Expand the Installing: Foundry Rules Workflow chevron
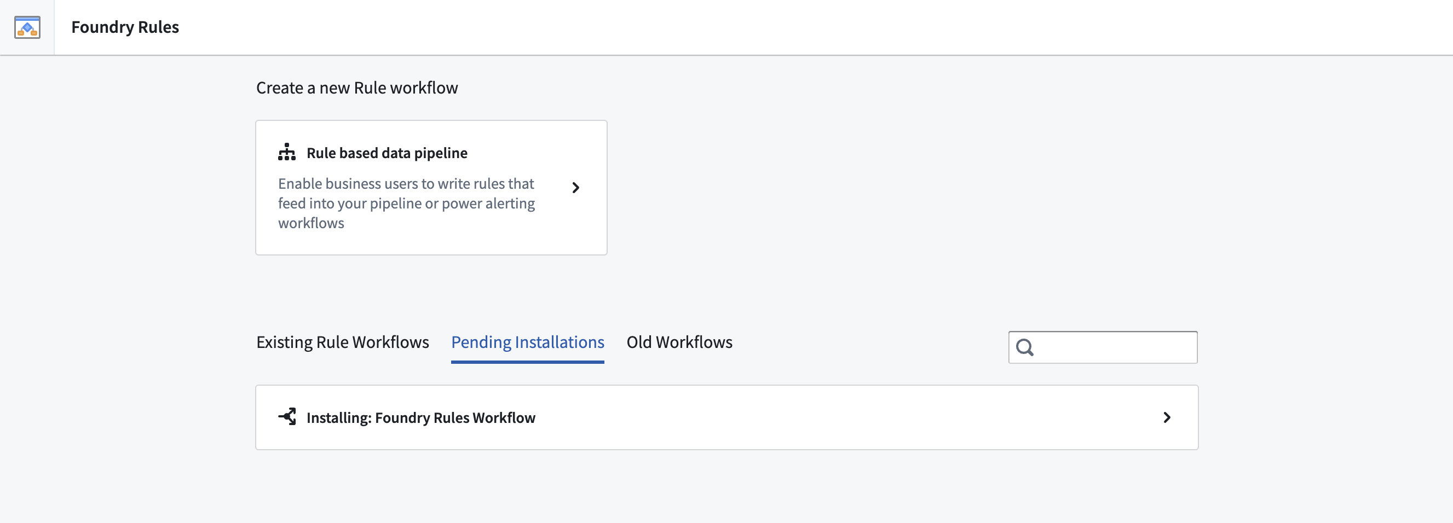 point(1167,417)
